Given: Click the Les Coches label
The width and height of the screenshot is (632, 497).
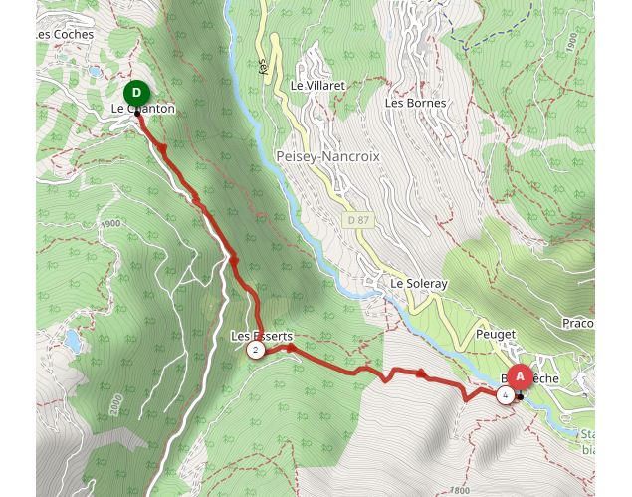Looking at the screenshot, I should (66, 35).
